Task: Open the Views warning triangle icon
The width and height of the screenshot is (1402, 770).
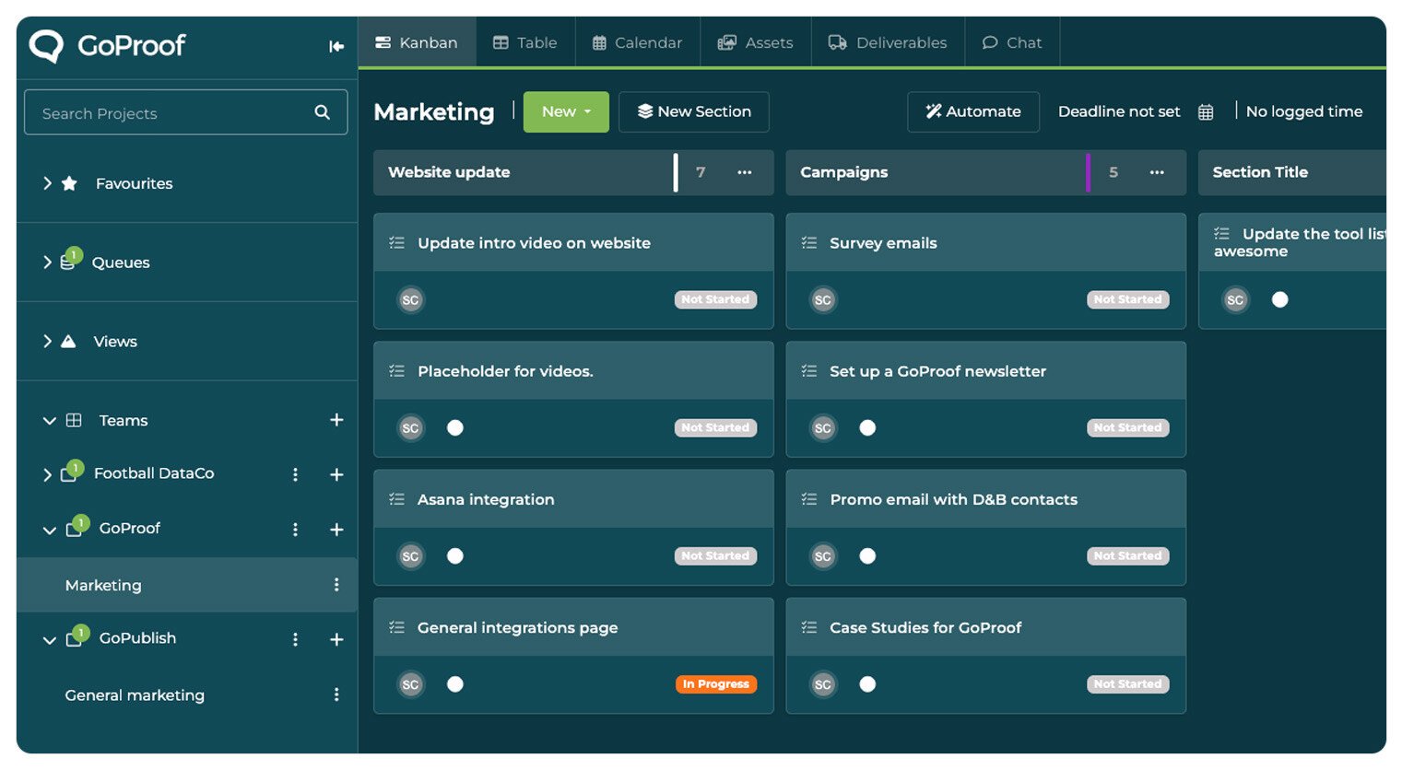Action: pyautogui.click(x=70, y=341)
